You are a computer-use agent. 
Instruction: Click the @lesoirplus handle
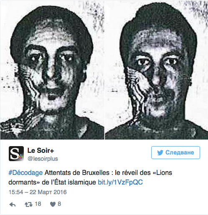[43, 159]
